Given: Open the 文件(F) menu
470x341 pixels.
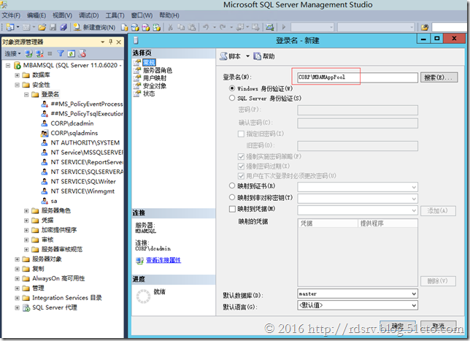Looking at the screenshot, I should [11, 15].
